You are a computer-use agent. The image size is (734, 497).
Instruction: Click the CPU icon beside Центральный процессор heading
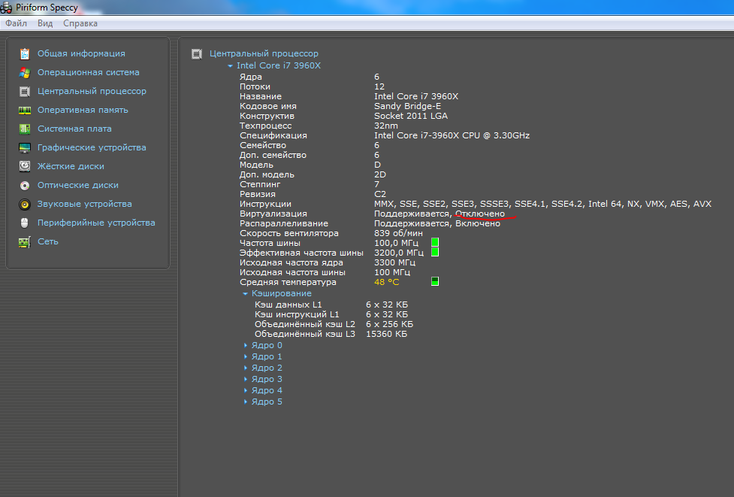point(197,54)
